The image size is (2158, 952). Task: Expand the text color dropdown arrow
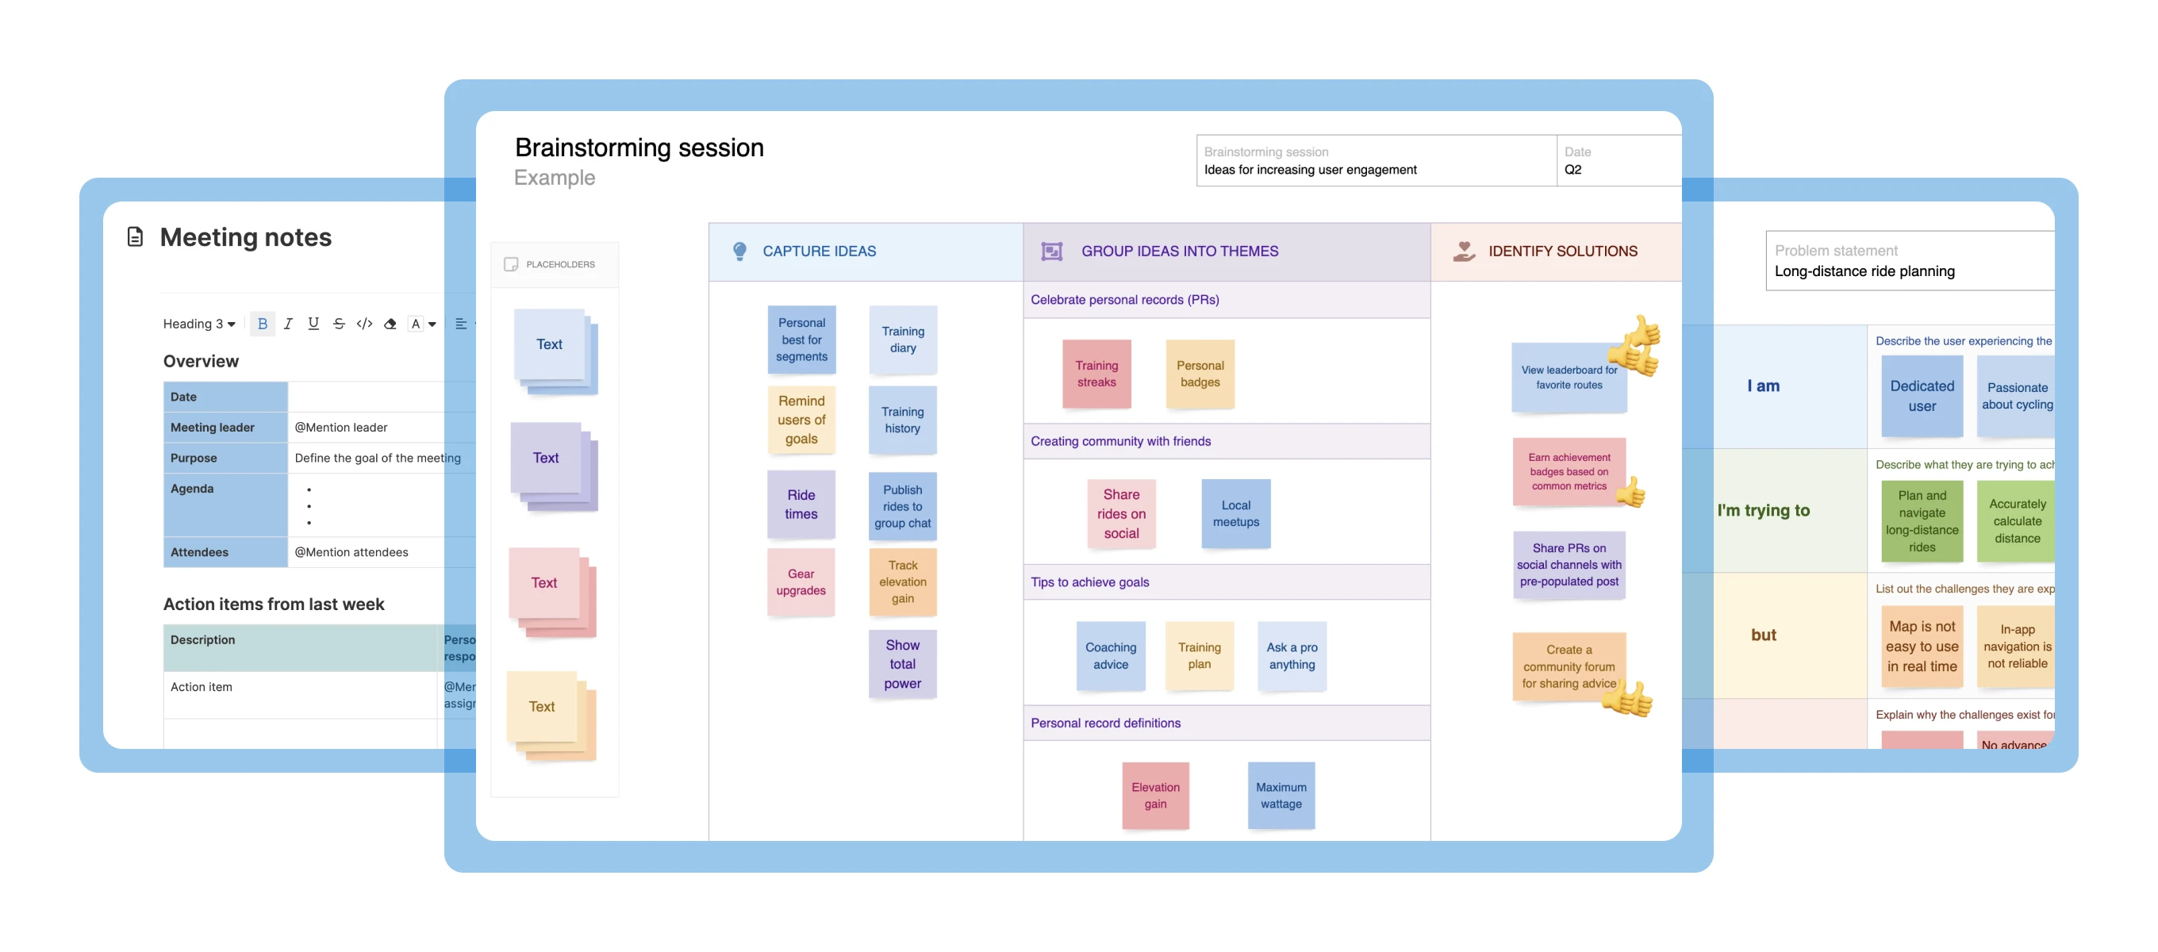click(432, 324)
